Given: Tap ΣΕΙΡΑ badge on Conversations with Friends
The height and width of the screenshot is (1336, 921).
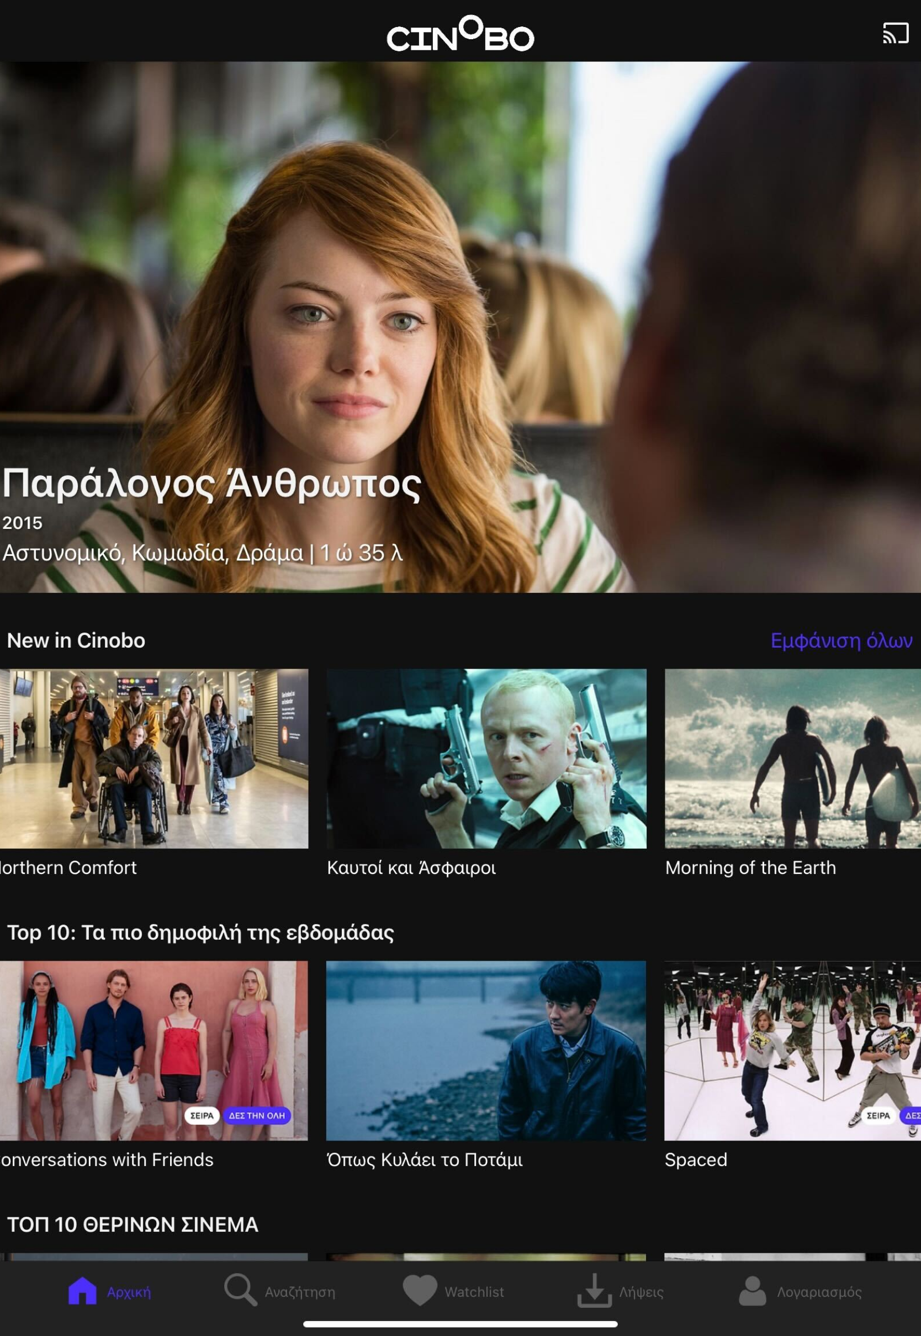Looking at the screenshot, I should 202,1116.
